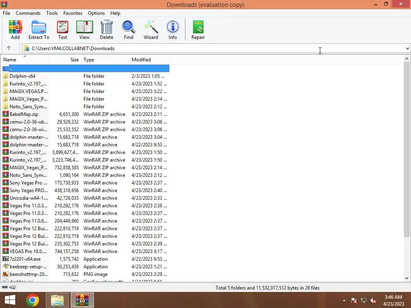Click the disk drive icon in status bar
411x308 pixels.
point(5,287)
